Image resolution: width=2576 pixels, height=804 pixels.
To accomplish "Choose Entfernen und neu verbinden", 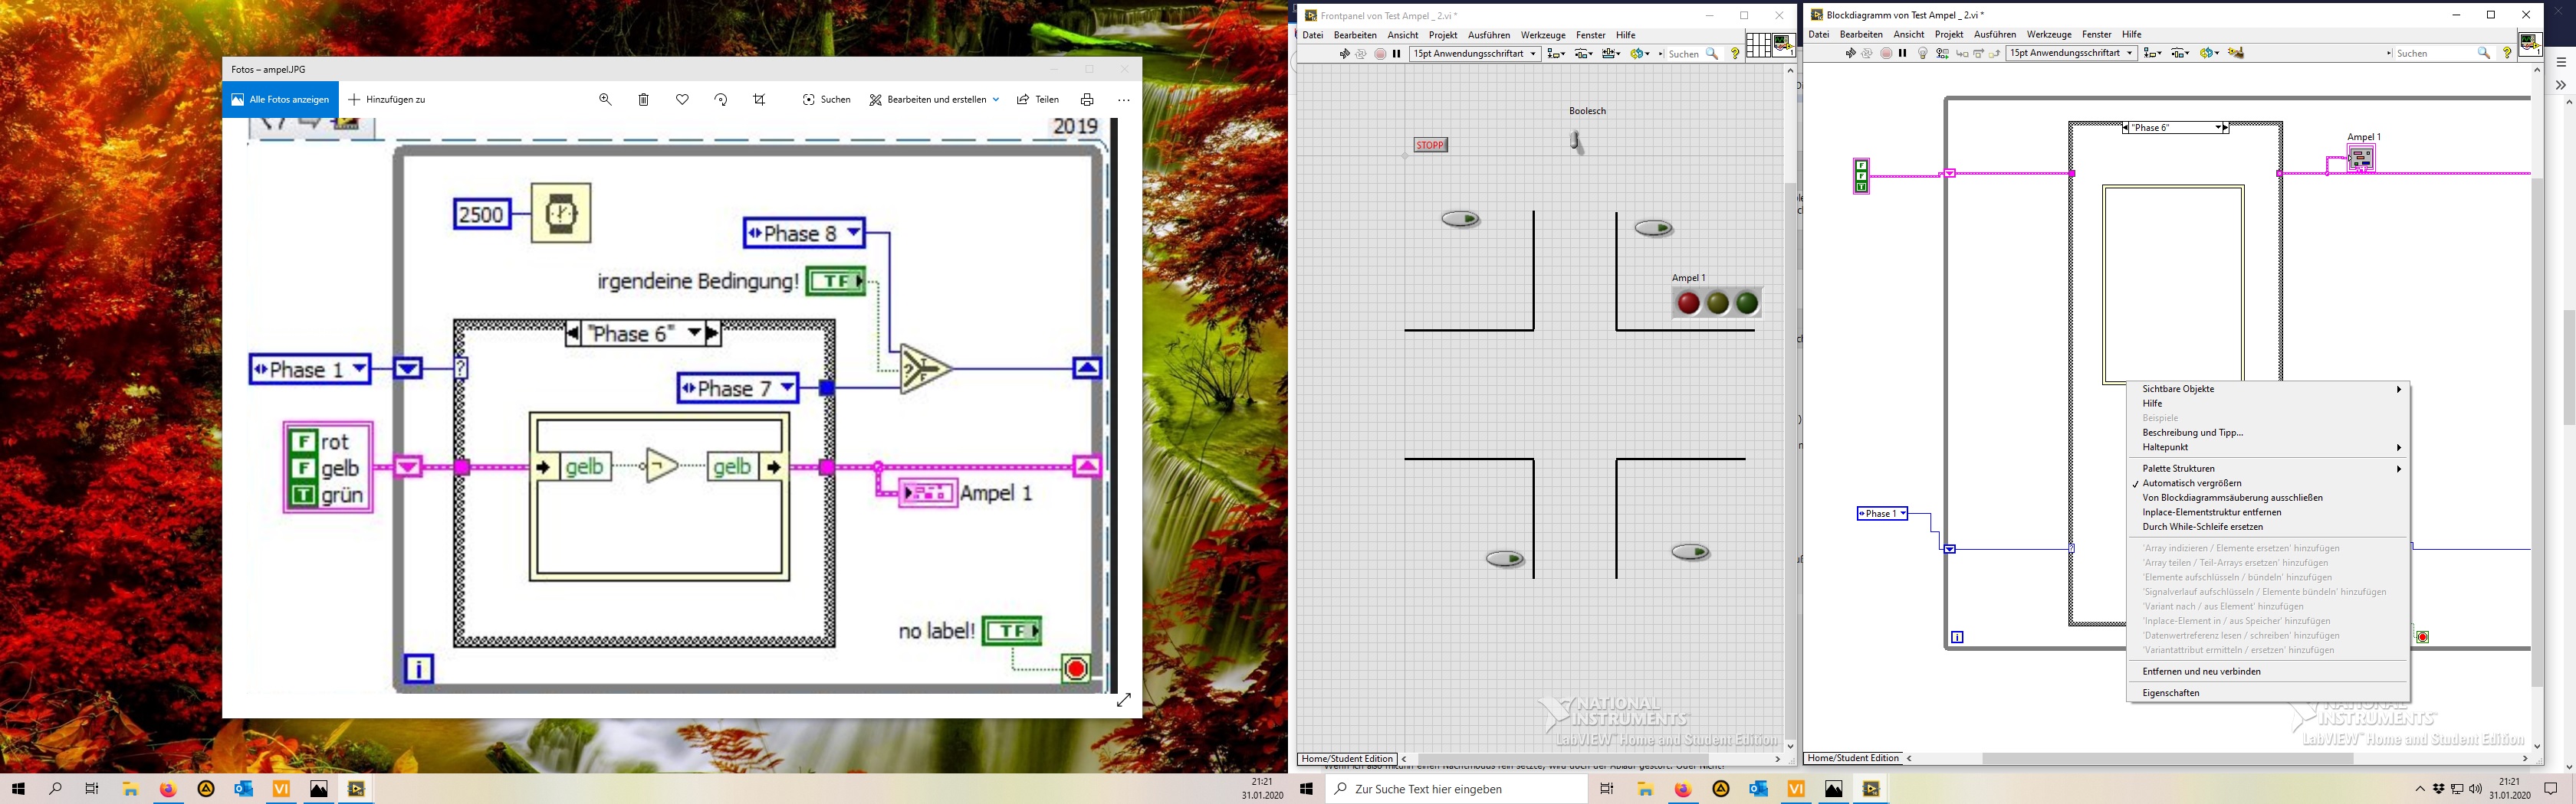I will point(2268,672).
